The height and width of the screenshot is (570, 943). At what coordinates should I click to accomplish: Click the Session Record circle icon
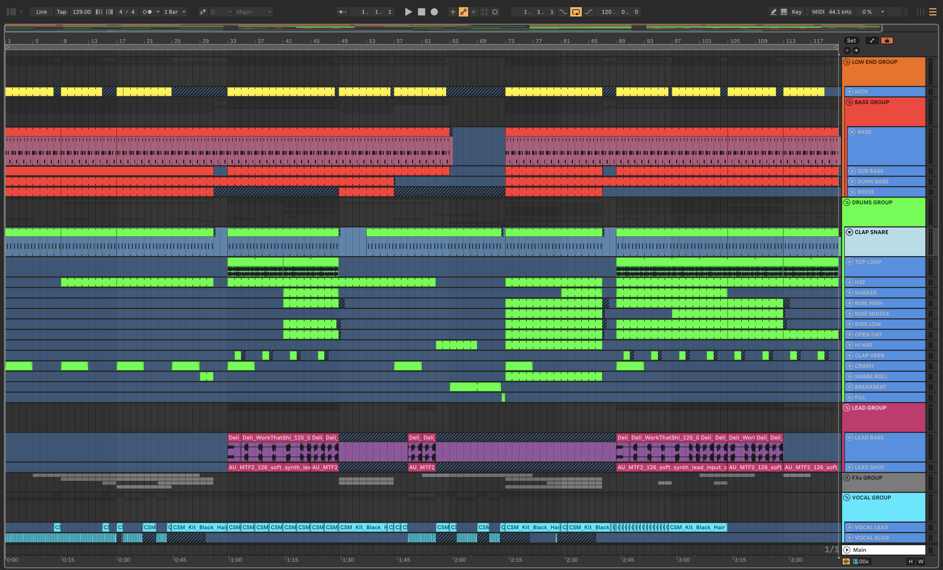coord(495,12)
